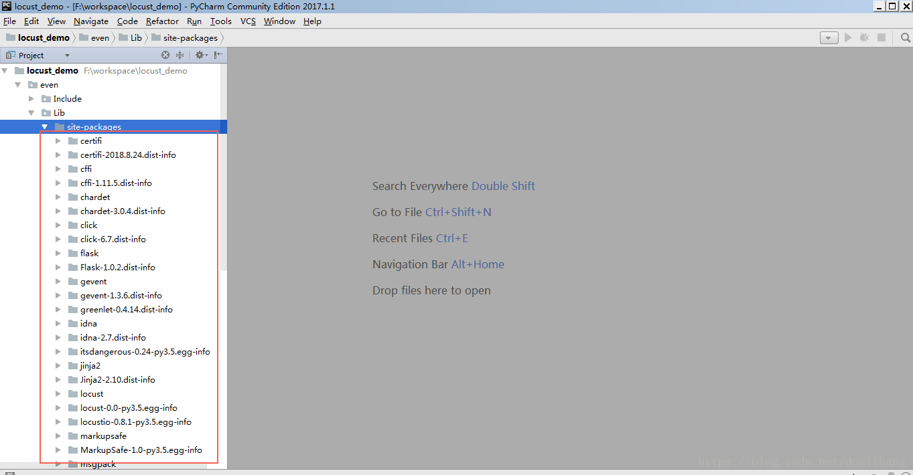The height and width of the screenshot is (475, 913).
Task: Click the Project panel title label
Action: point(31,56)
